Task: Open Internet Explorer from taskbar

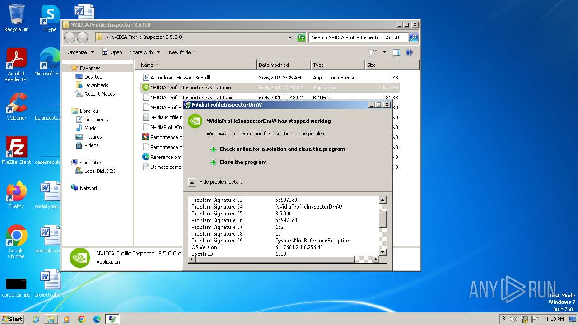Action: (36, 319)
